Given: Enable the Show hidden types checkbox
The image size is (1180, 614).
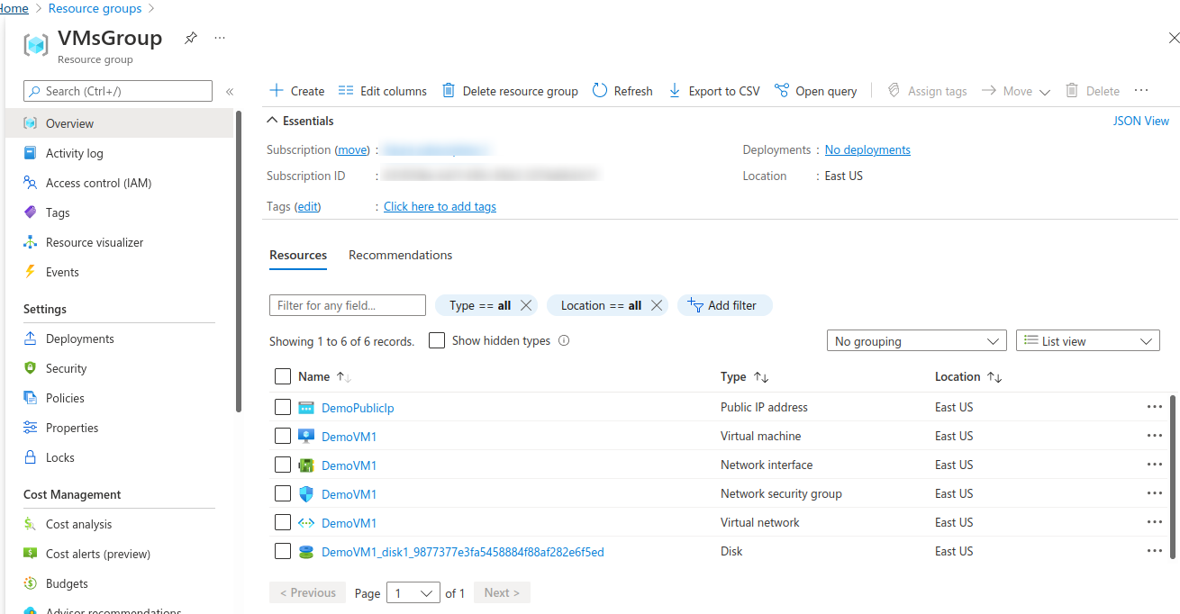Looking at the screenshot, I should coord(437,340).
